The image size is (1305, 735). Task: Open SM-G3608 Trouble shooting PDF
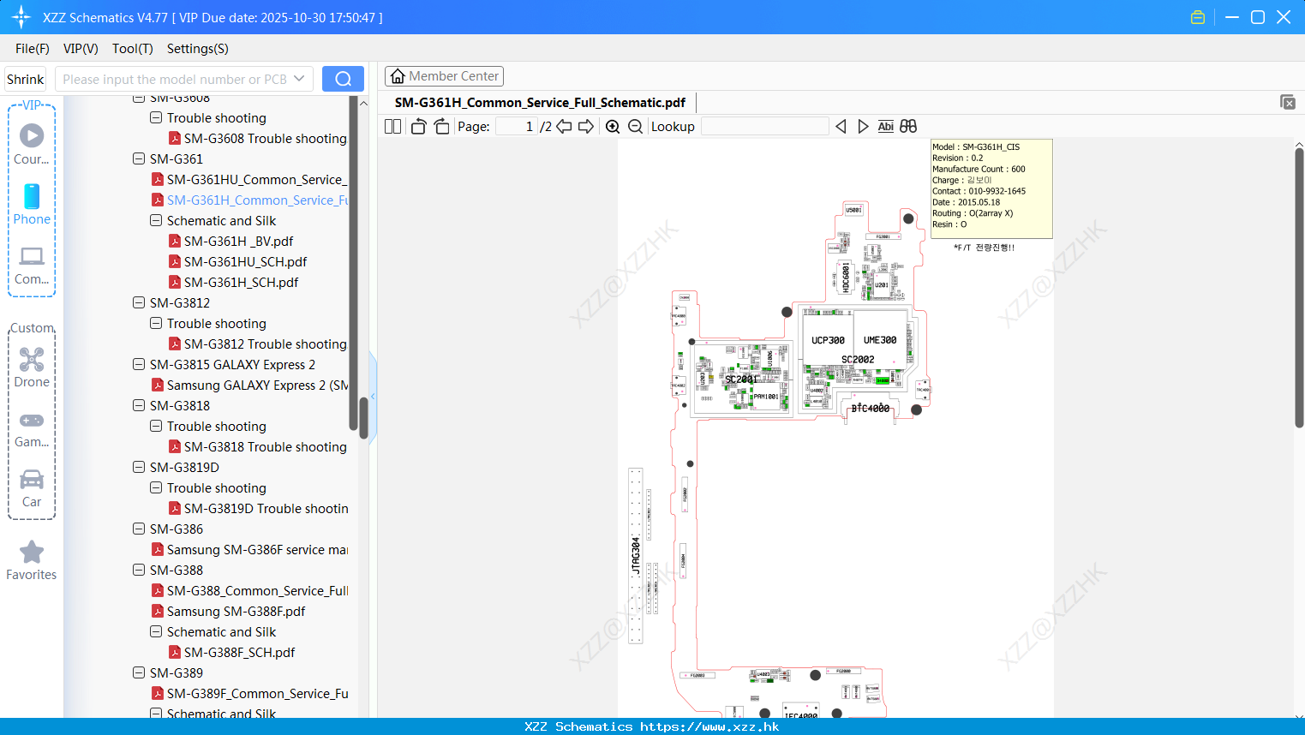click(x=257, y=138)
